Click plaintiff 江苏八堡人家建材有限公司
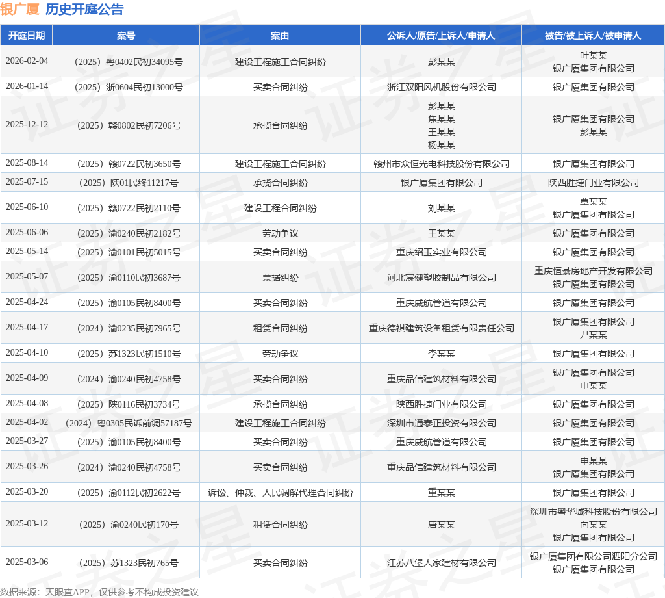The height and width of the screenshot is (598, 665). 441,564
